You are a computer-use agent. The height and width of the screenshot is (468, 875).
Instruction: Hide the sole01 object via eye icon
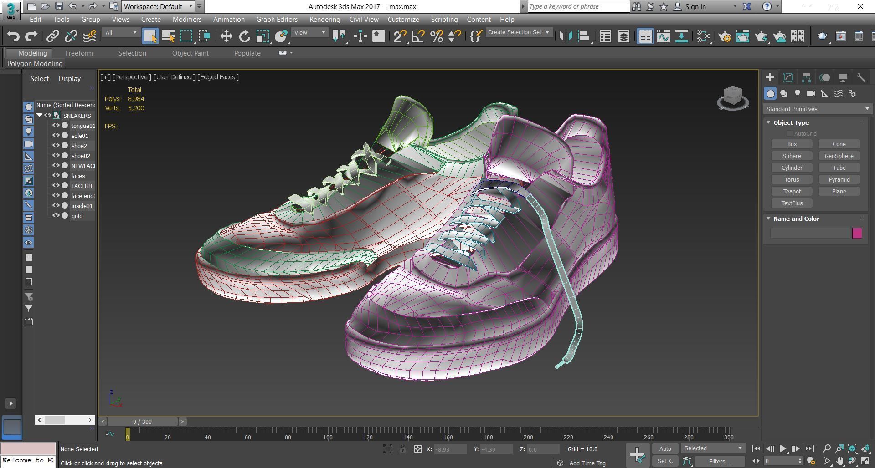point(56,135)
